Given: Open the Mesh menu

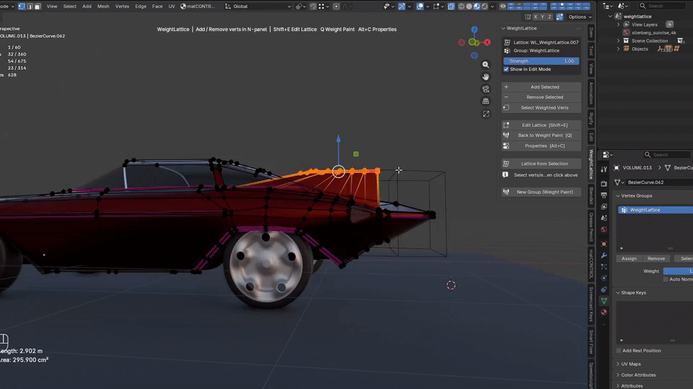Looking at the screenshot, I should [x=103, y=6].
